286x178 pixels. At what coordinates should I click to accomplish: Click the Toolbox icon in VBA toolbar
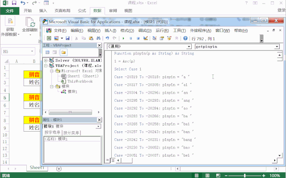click(177, 38)
